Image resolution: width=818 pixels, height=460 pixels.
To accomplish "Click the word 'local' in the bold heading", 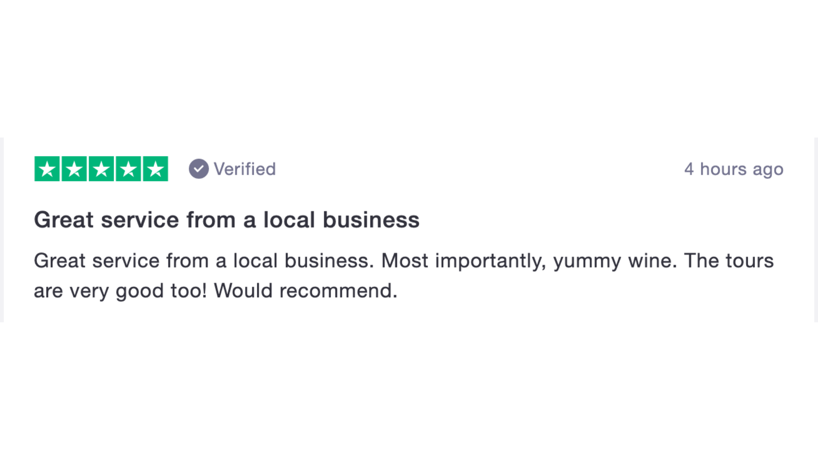I will click(289, 220).
